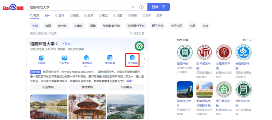Open the 招办答疑 icon

[x=133, y=60]
